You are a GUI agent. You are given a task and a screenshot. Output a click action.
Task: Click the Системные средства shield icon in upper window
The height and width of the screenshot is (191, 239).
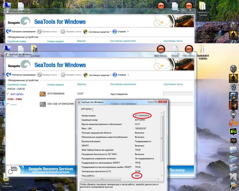point(85,32)
